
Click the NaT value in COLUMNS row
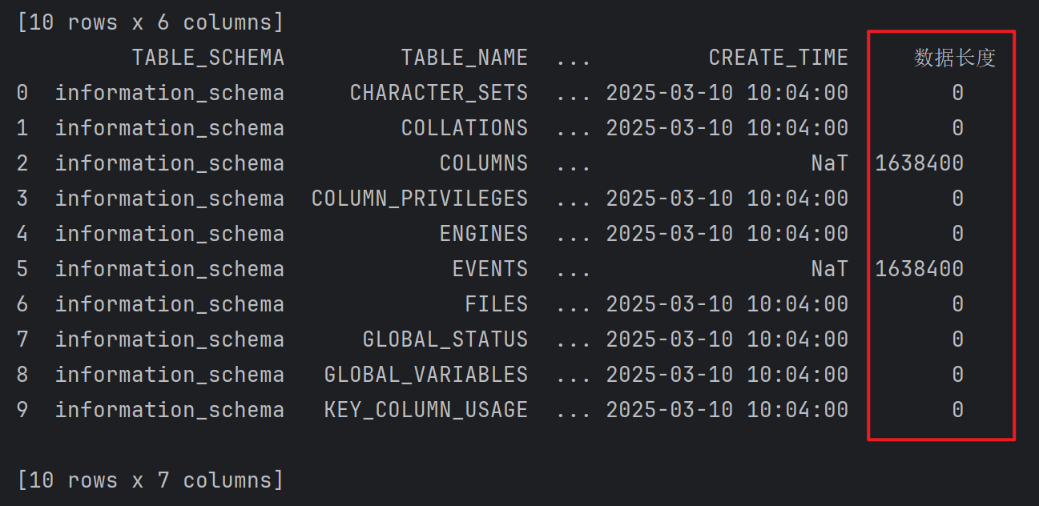(828, 163)
